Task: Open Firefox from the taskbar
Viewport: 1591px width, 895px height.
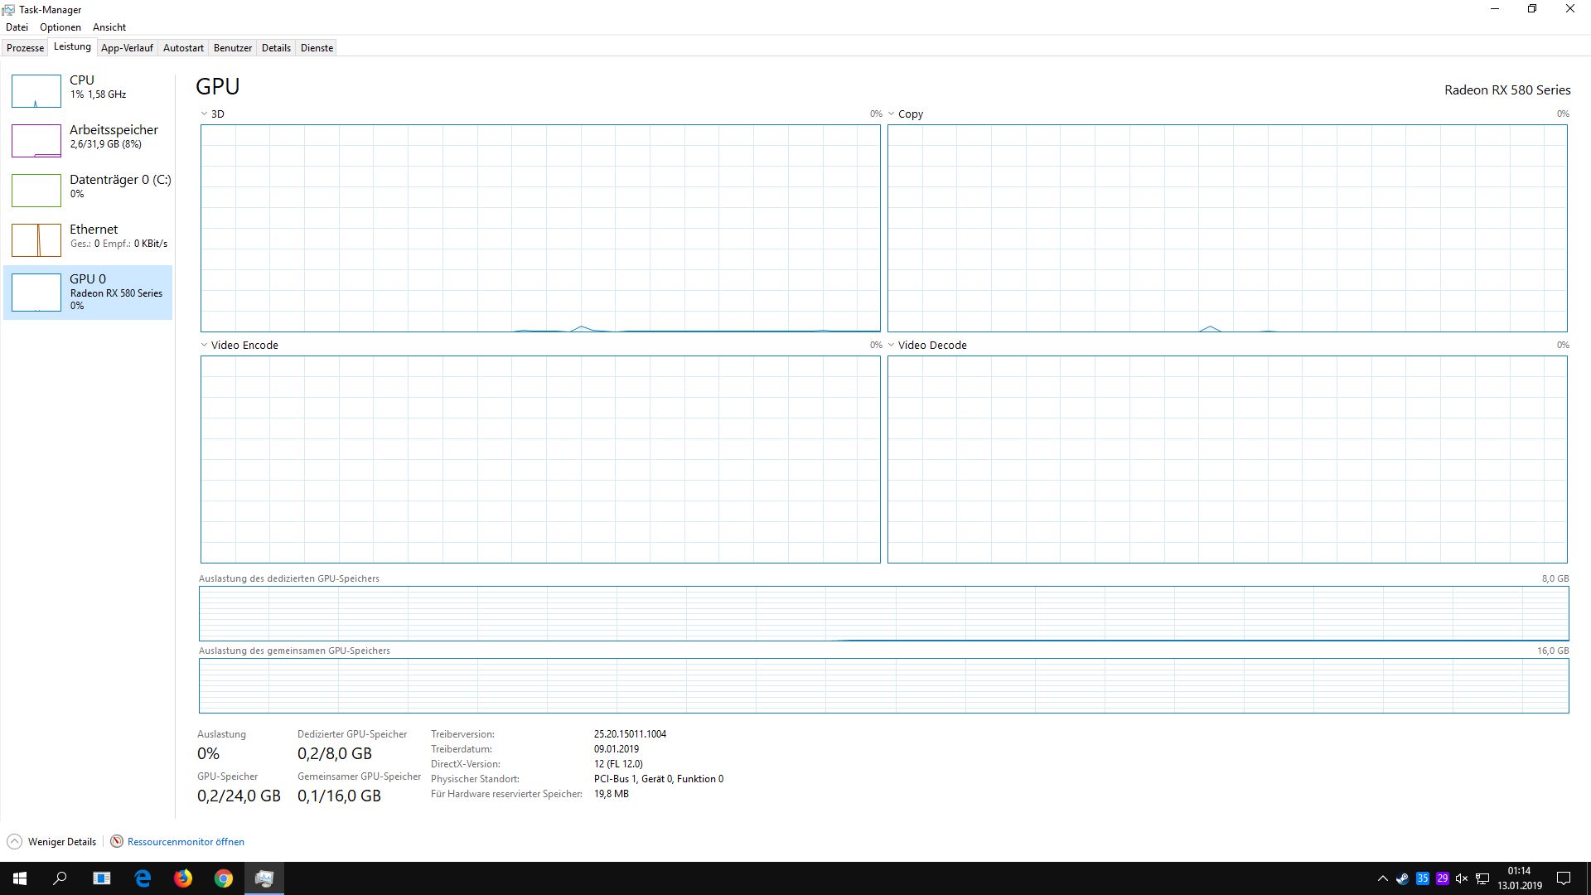Action: pyautogui.click(x=183, y=878)
